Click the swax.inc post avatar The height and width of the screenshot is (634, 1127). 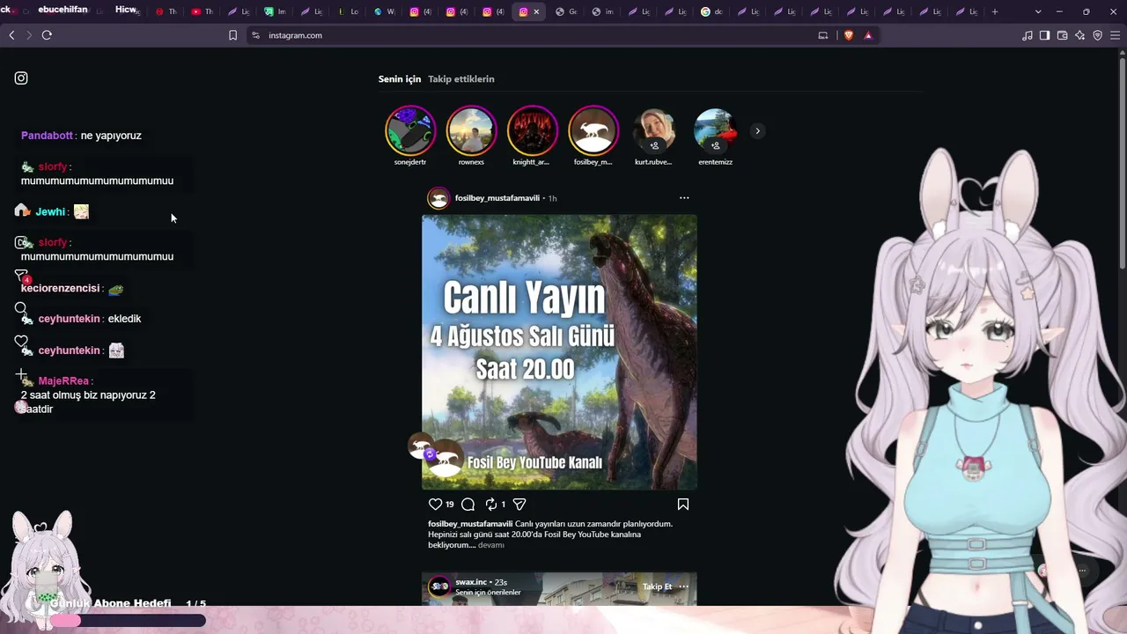(x=438, y=586)
